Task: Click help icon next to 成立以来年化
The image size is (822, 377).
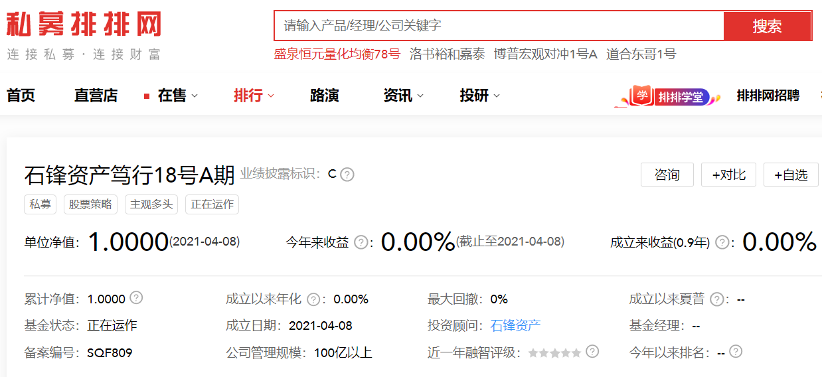Action: click(x=313, y=299)
